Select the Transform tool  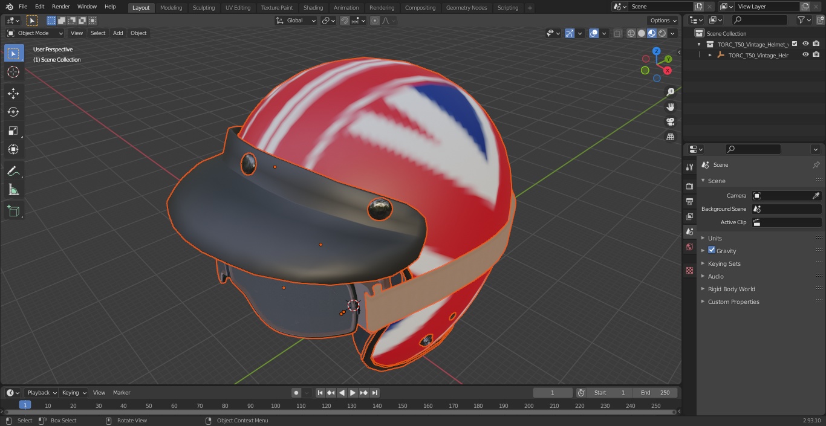pos(13,149)
